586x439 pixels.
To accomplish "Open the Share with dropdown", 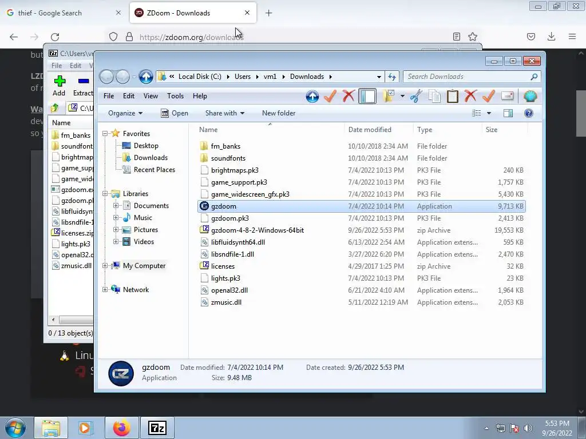I will [224, 113].
